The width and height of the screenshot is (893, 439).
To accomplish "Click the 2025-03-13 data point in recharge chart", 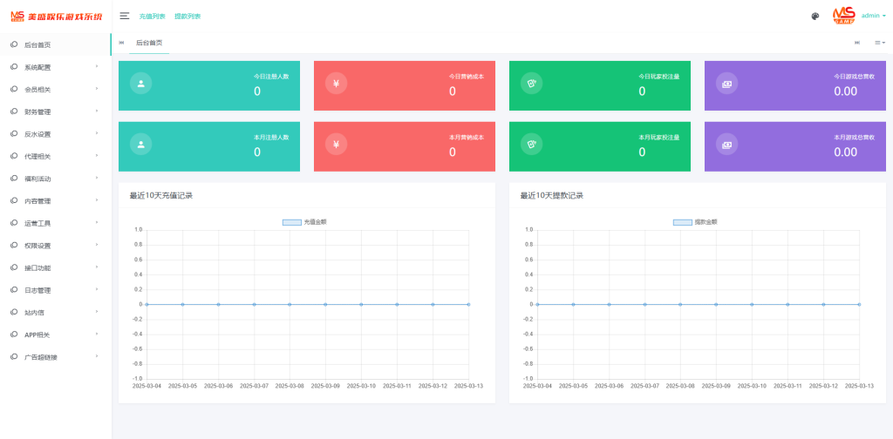I will (x=468, y=304).
